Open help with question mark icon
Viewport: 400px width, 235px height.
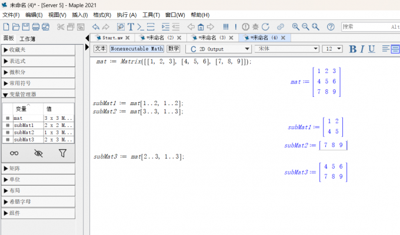click(x=331, y=27)
